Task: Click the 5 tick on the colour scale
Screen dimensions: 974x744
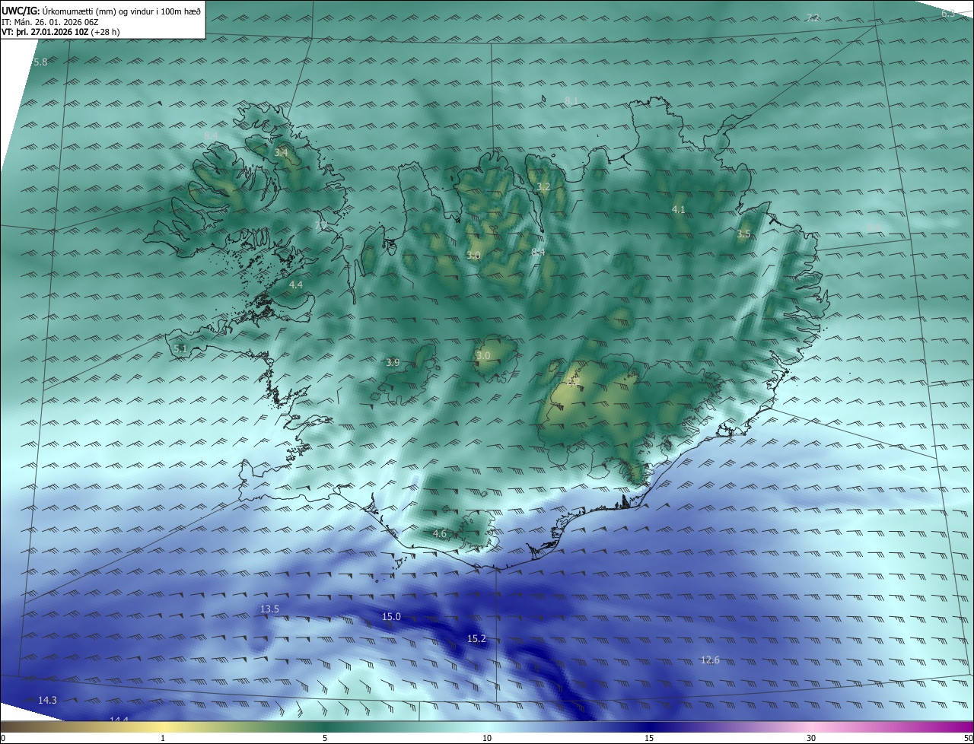Action: [x=325, y=738]
